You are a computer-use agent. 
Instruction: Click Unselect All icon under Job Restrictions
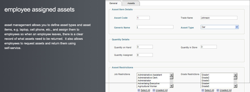point(154,90)
